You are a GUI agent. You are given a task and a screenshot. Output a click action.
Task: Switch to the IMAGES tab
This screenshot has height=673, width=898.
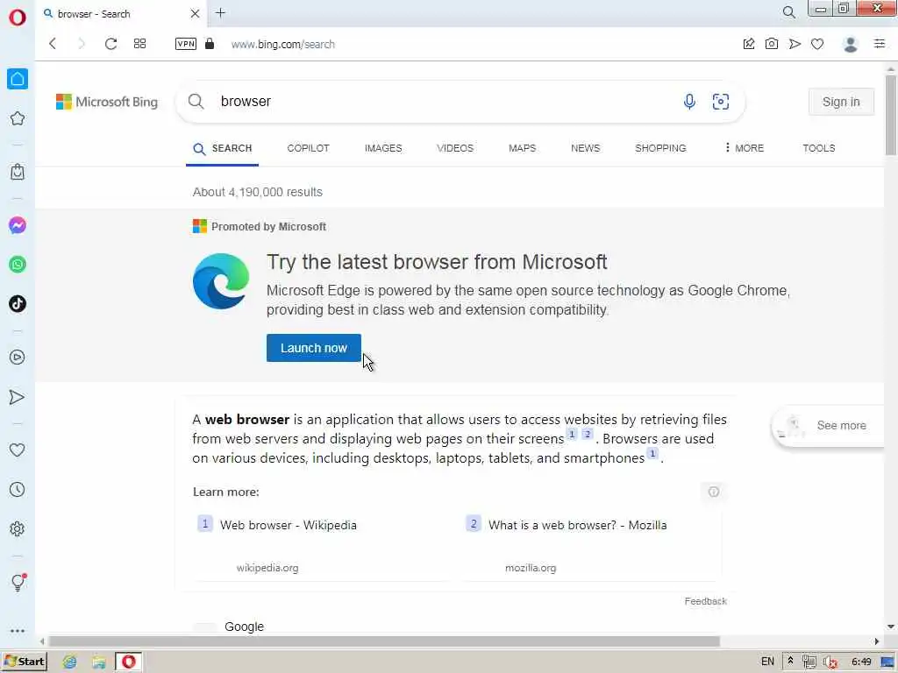pyautogui.click(x=383, y=148)
